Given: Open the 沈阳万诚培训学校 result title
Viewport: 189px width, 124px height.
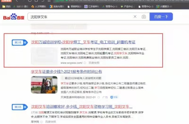Looking at the screenshot, I should coord(83,42).
